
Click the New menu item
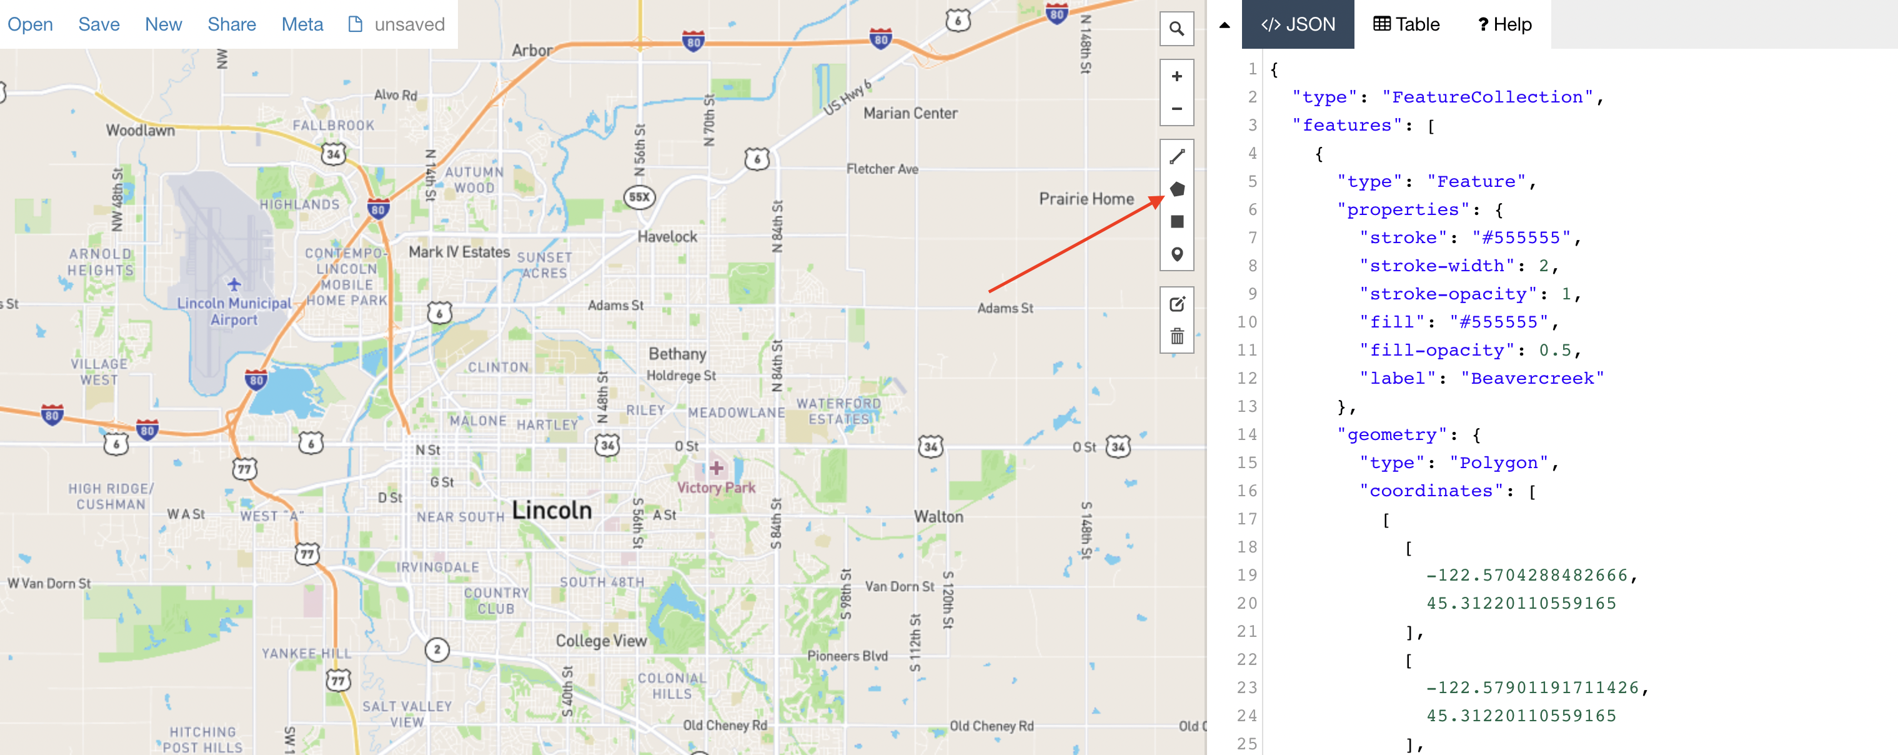tap(163, 24)
